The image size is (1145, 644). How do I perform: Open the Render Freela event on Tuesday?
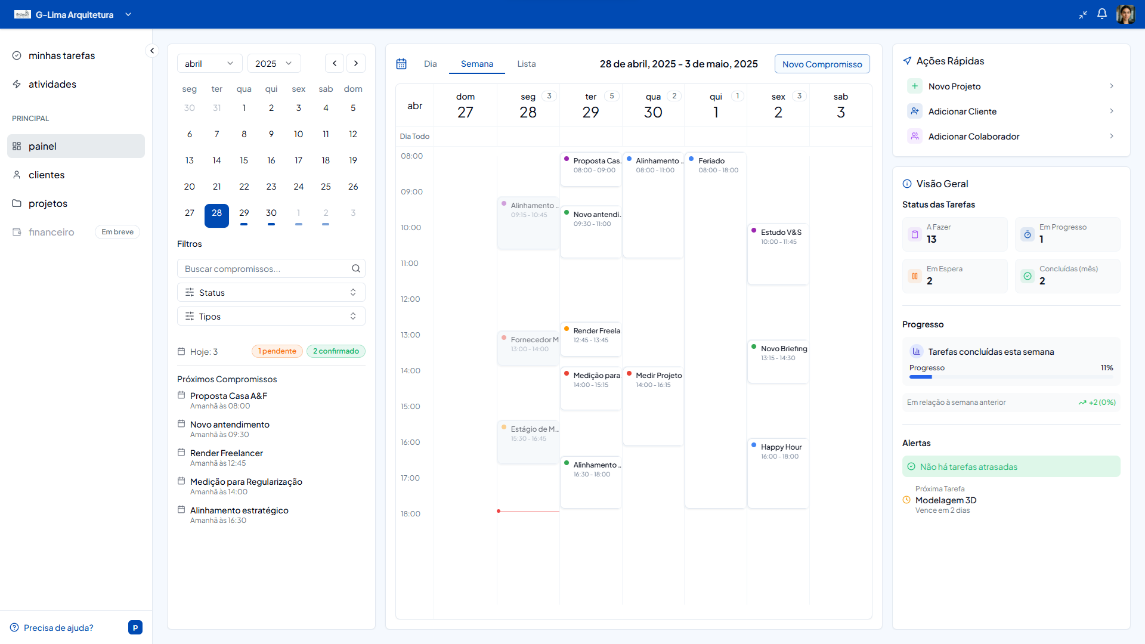590,339
